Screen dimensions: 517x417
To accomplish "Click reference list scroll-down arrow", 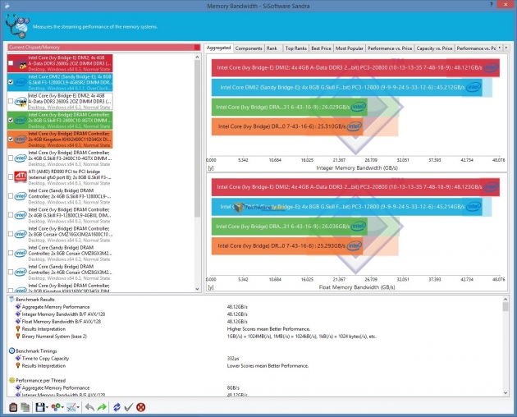I will point(197,289).
